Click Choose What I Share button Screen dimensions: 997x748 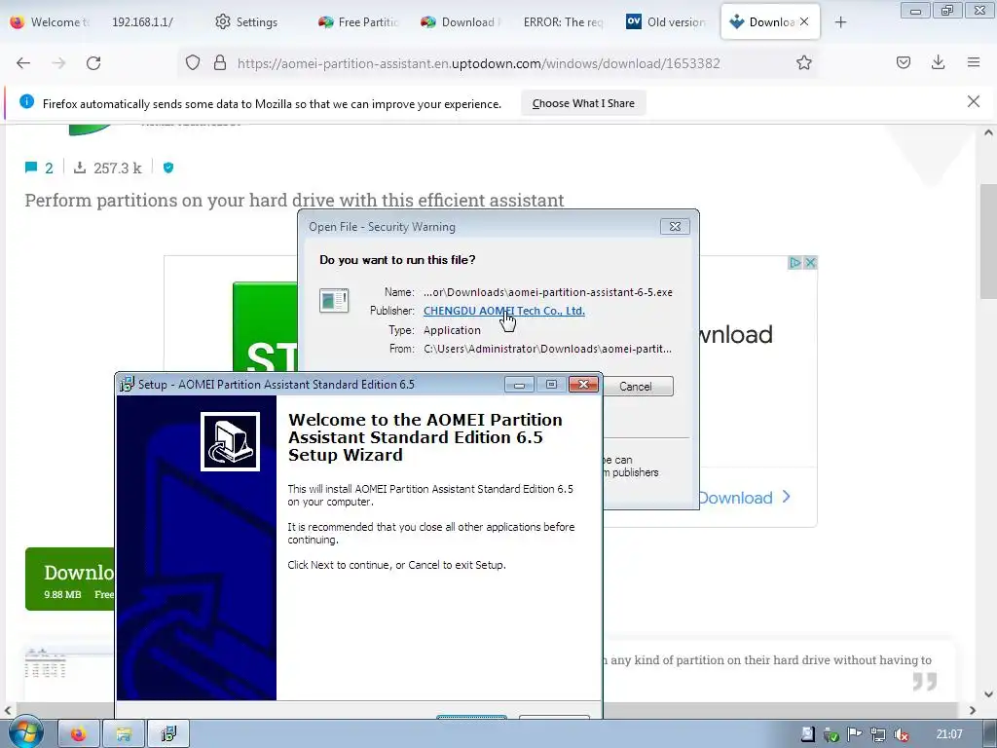[x=583, y=103]
